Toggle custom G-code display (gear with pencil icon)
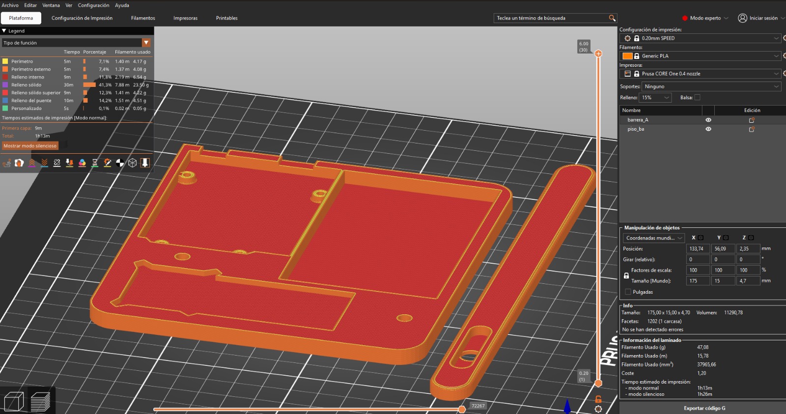Screen dimensions: 786x414 point(107,163)
